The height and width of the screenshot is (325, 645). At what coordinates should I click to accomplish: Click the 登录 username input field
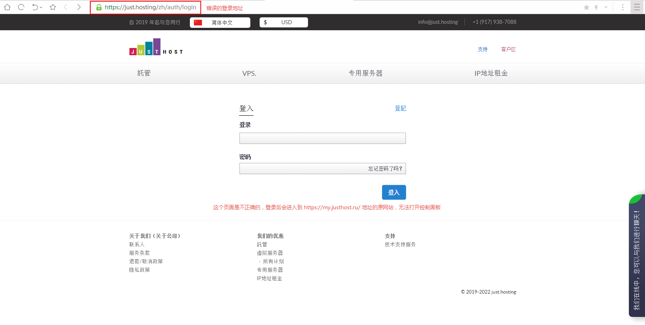(x=322, y=138)
